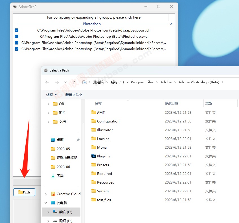This screenshot has height=223, width=239.
Task: Expand the 系统 (C:) tree node
Action: [x=48, y=212]
